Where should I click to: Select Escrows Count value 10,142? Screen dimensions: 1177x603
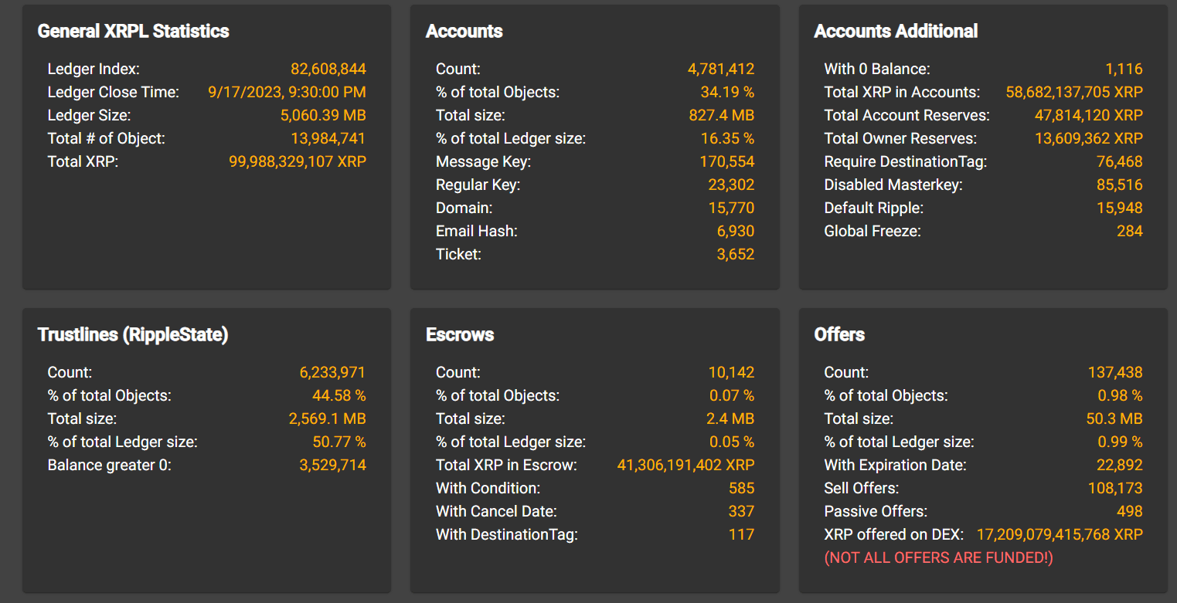click(731, 372)
